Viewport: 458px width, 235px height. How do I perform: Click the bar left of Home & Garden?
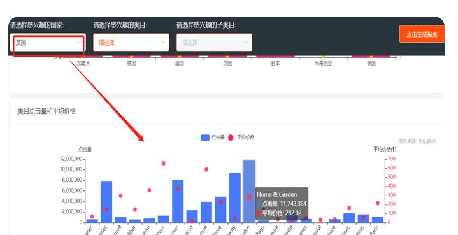point(235,197)
